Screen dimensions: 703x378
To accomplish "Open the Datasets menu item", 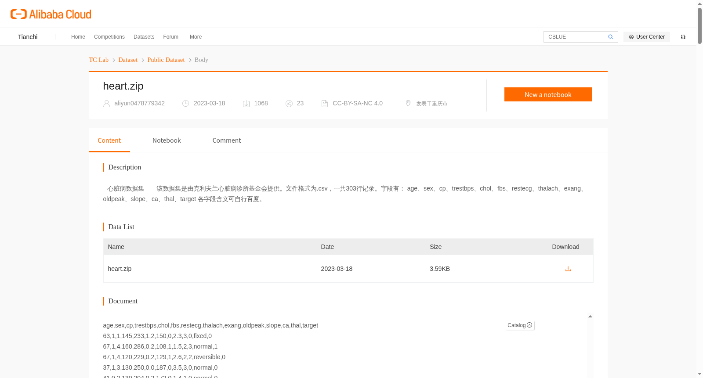I will point(144,37).
